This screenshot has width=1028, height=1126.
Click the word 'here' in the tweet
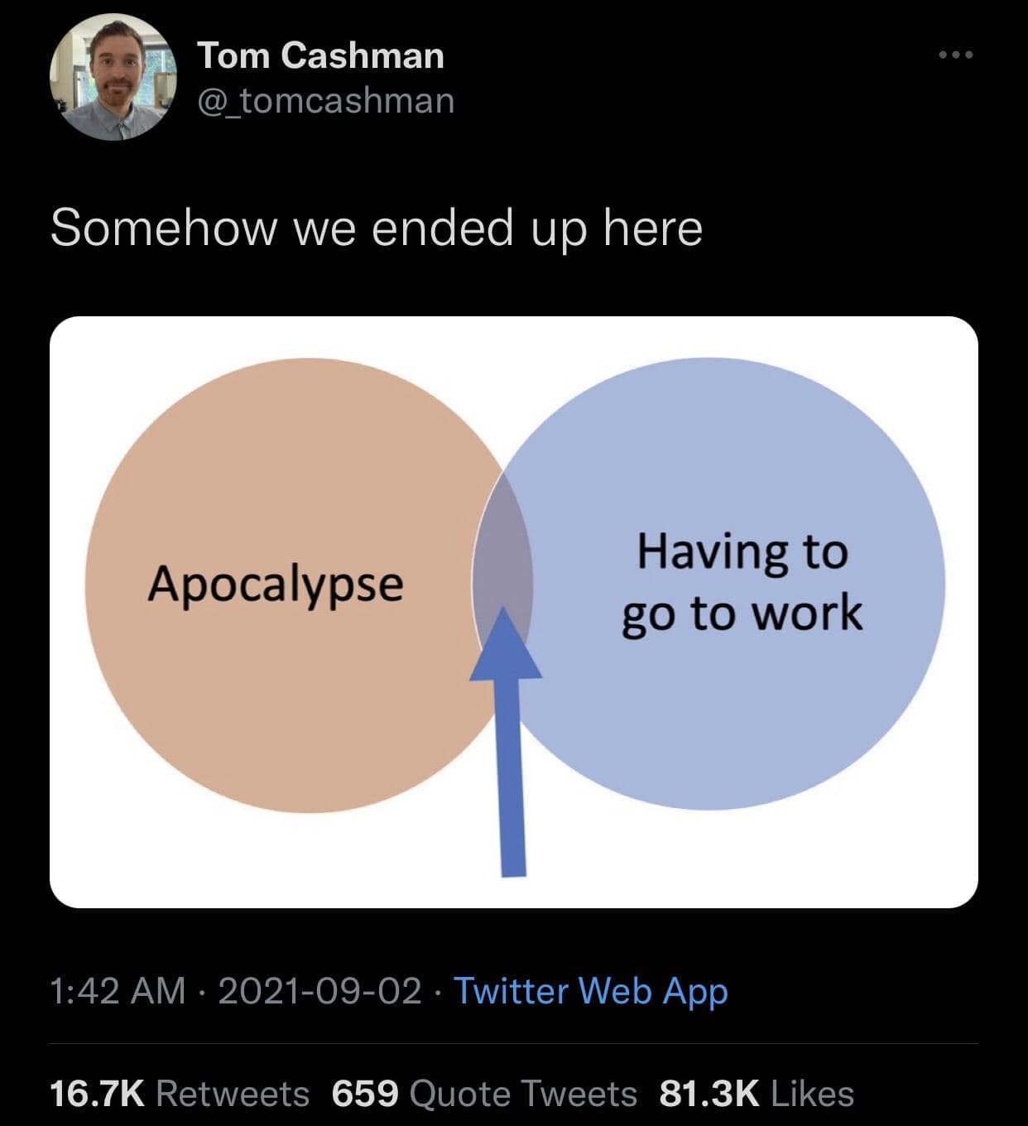[x=653, y=228]
